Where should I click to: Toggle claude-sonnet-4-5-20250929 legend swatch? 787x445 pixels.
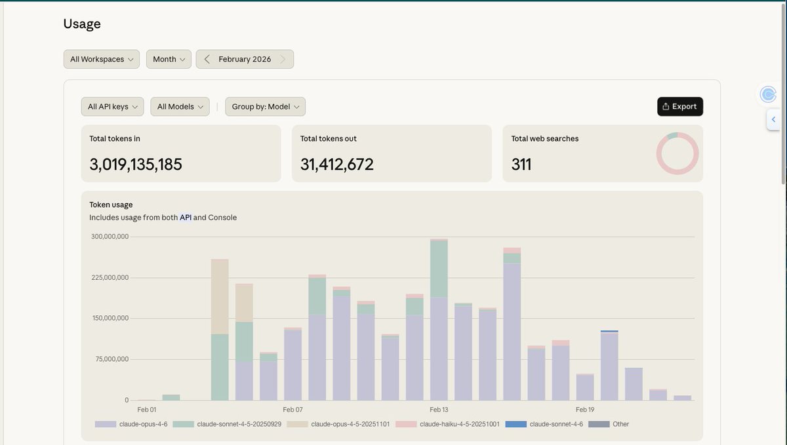183,424
